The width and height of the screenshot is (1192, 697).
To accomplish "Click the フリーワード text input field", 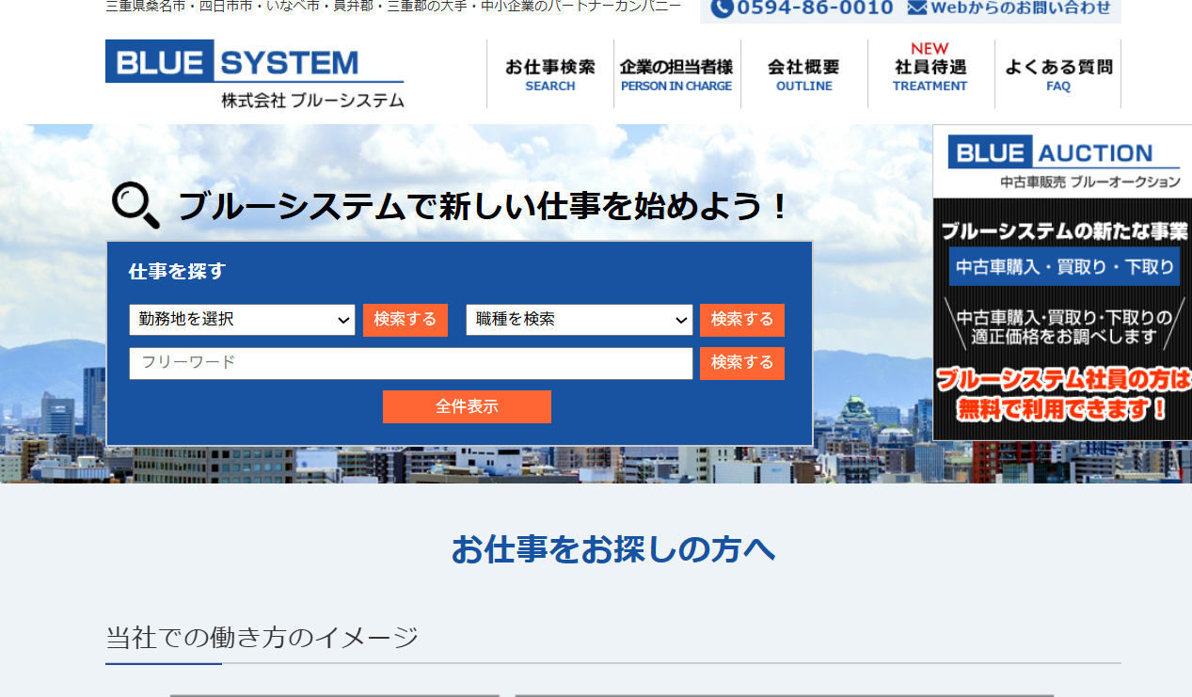I will coord(410,363).
